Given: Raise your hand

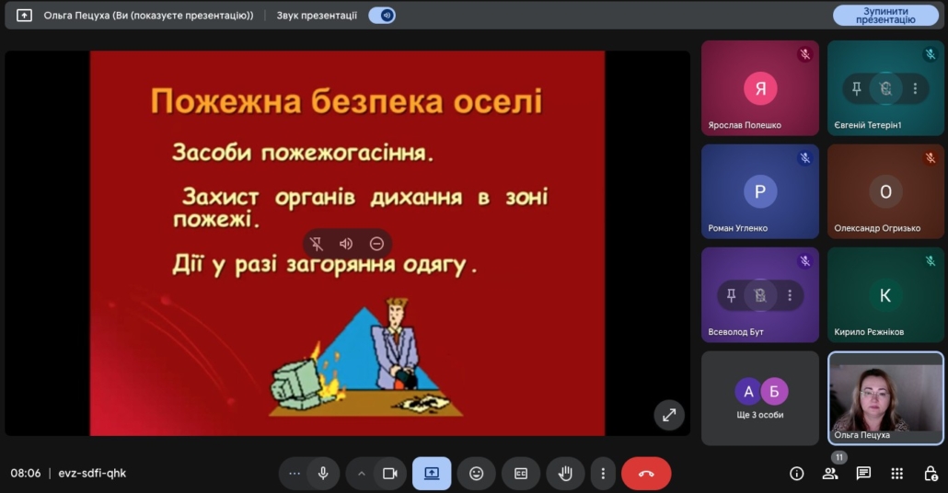Looking at the screenshot, I should (565, 474).
